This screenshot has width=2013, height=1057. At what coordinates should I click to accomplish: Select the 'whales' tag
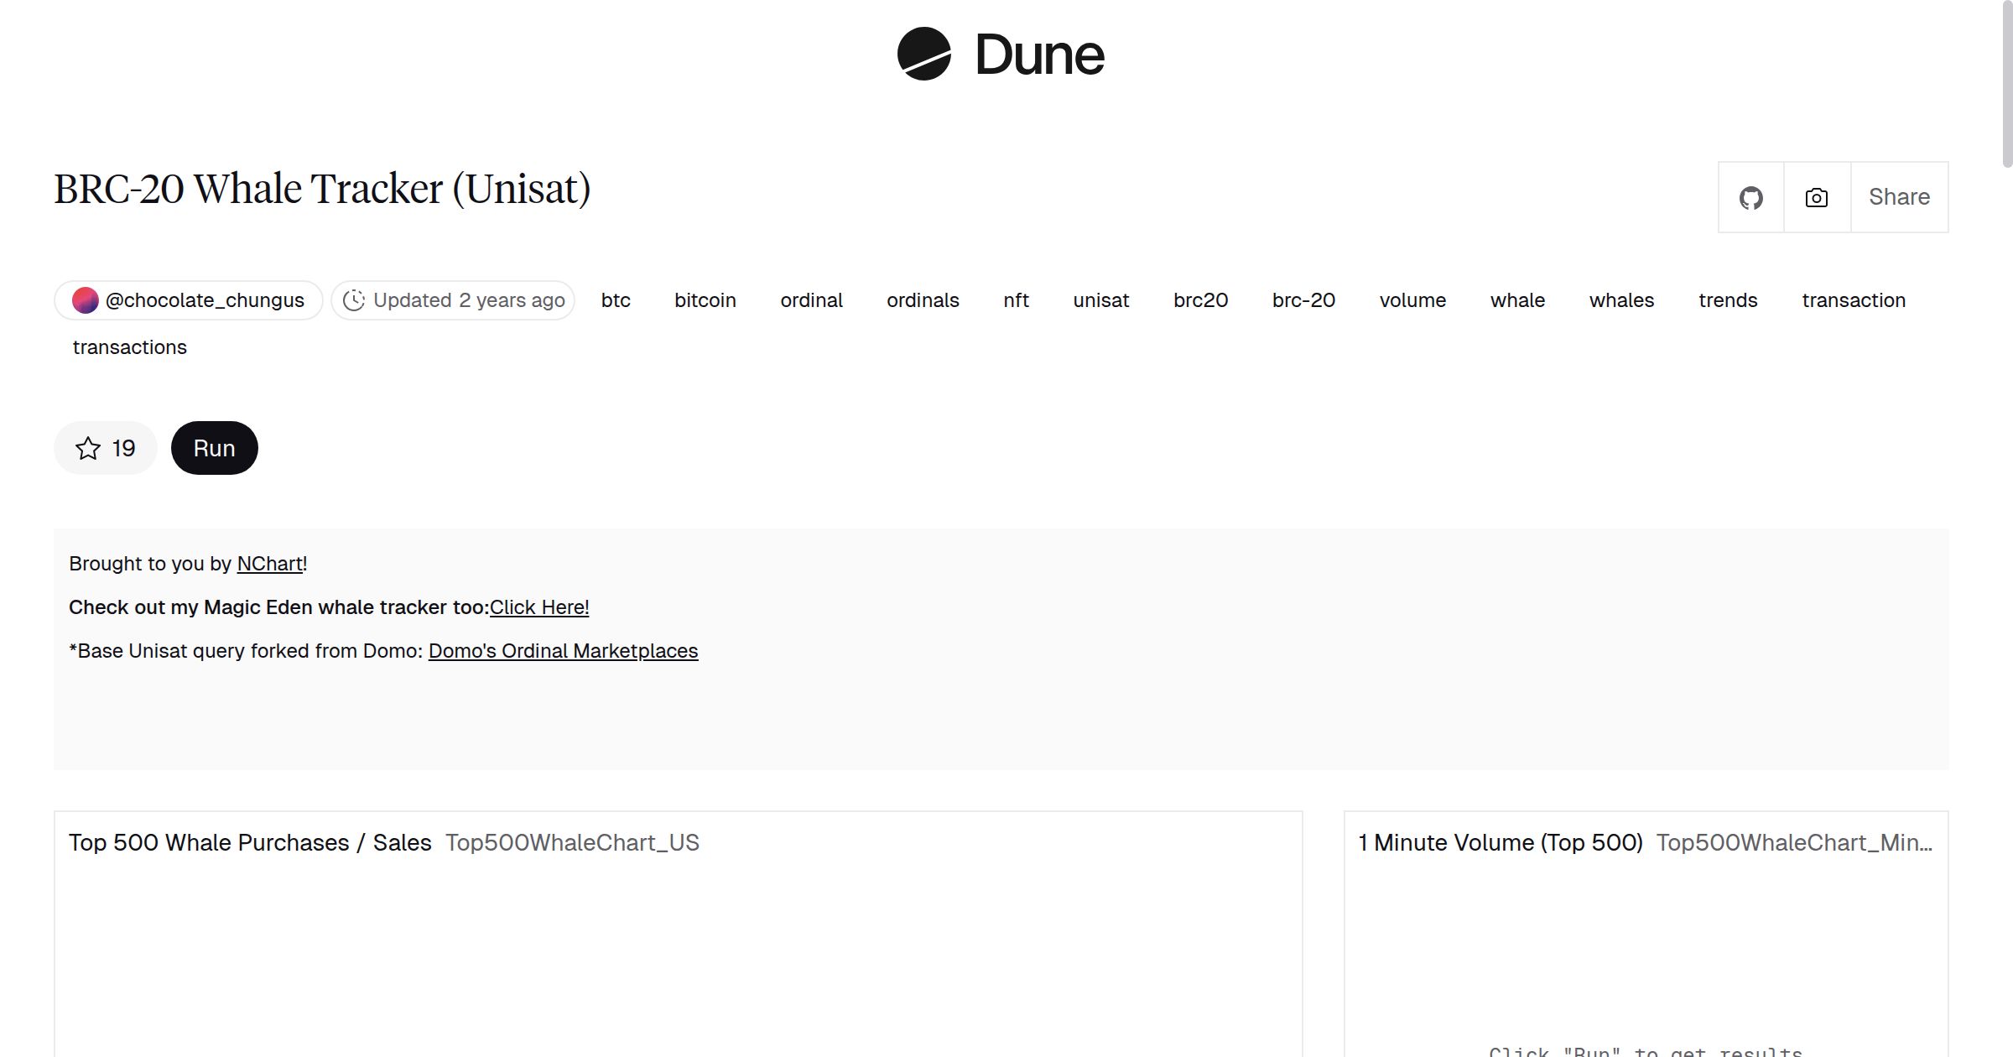1620,300
